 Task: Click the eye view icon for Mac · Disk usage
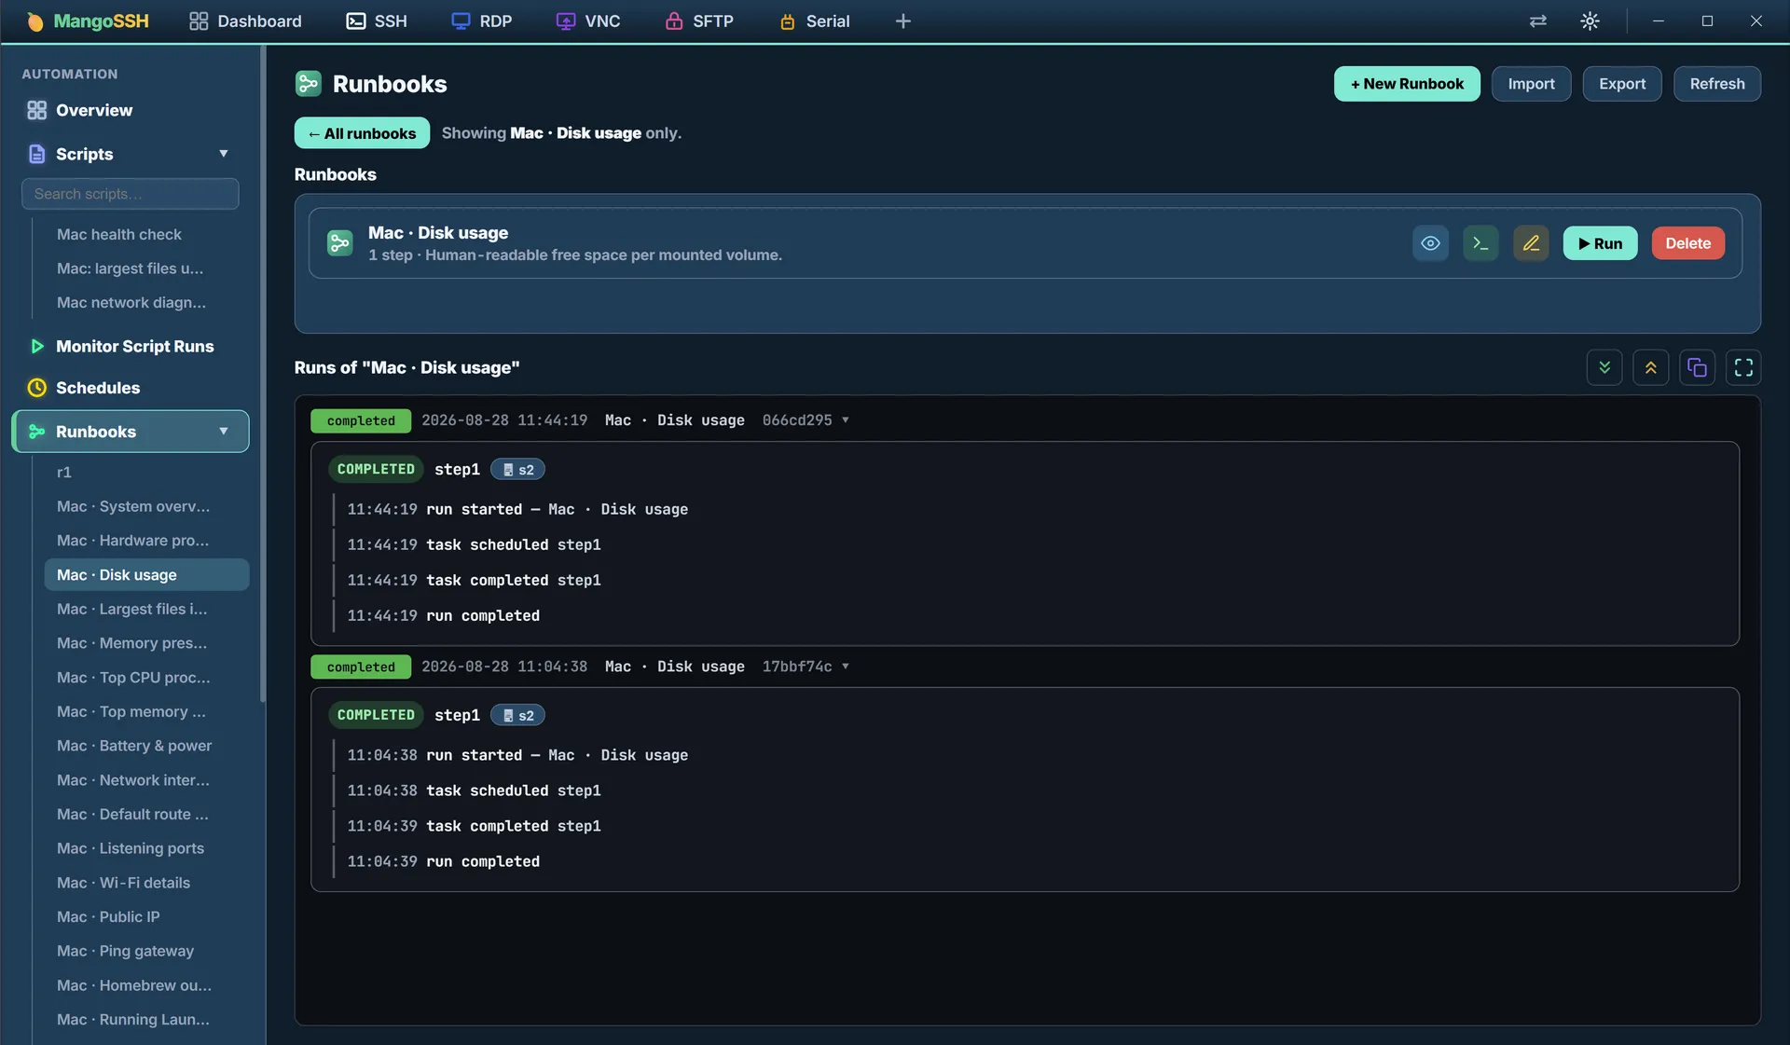pos(1430,243)
